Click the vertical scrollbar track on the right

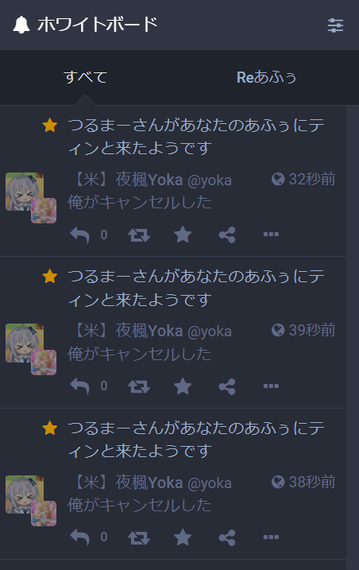coord(353,337)
